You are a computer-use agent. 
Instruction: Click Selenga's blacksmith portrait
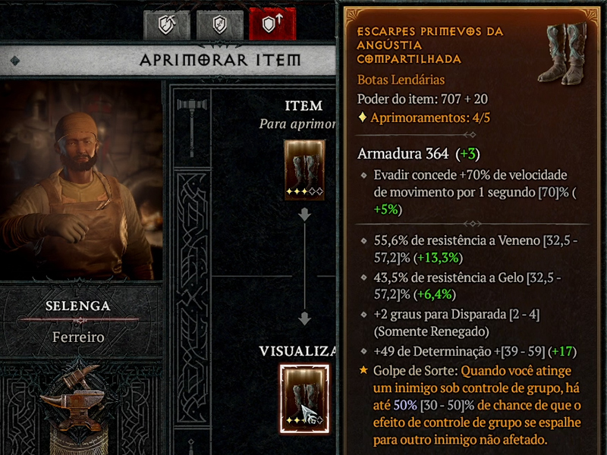pos(80,180)
